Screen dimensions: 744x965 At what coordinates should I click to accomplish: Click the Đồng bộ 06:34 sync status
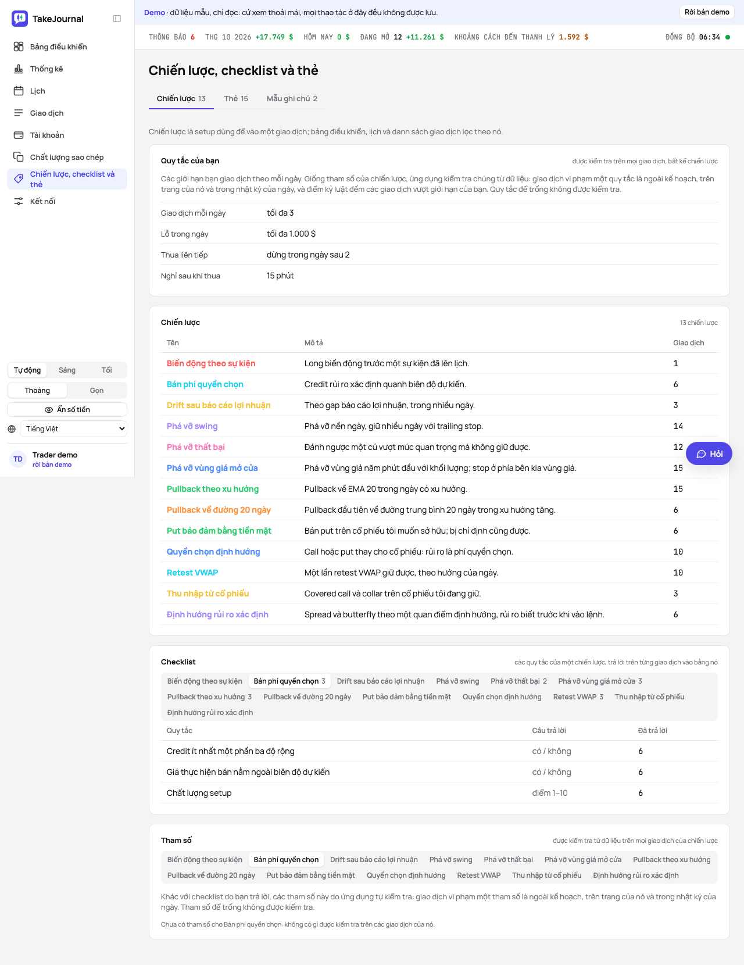pos(697,37)
